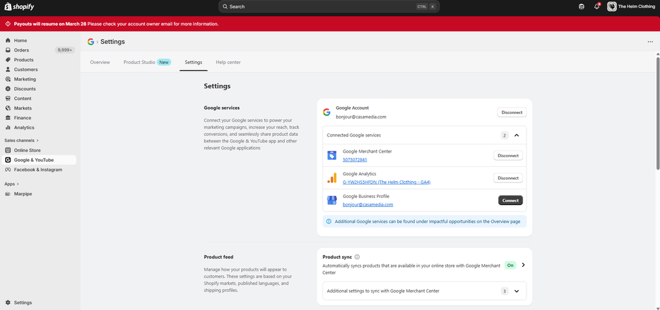Connect Google Business Profile
Image resolution: width=660 pixels, height=310 pixels.
(510, 200)
